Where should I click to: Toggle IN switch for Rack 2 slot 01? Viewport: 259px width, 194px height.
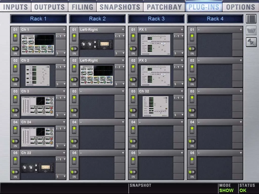click(74, 49)
